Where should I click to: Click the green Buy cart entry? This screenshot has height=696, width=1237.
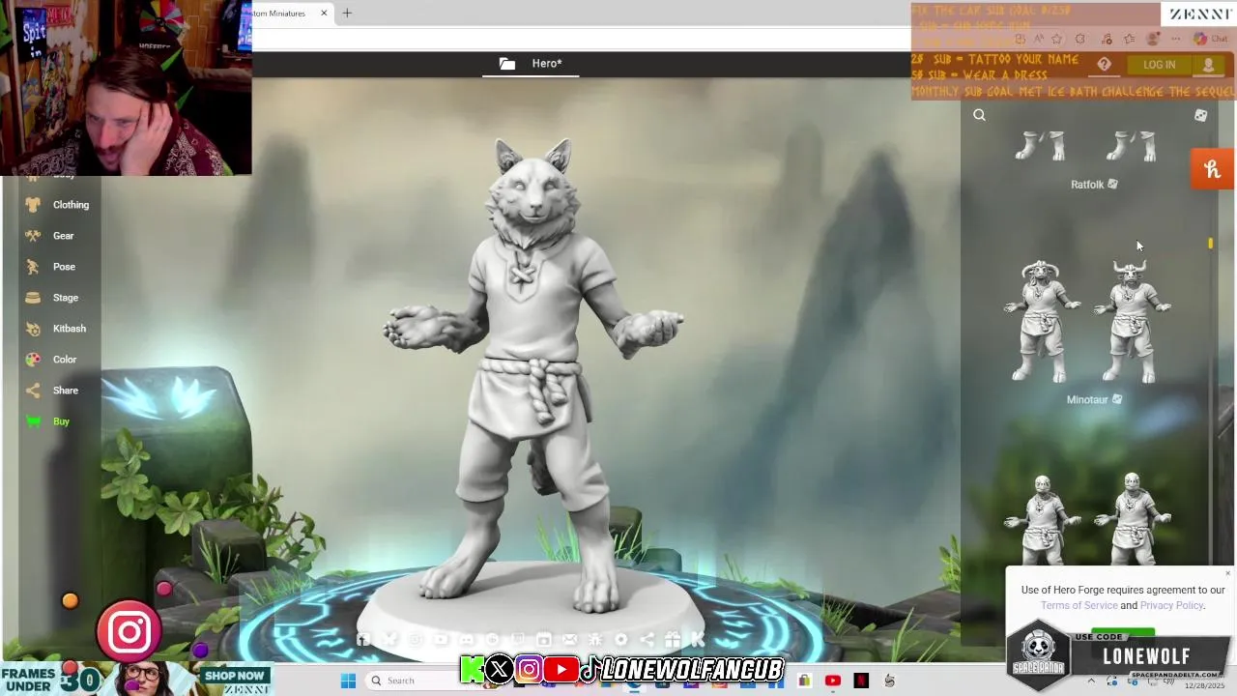(x=48, y=421)
